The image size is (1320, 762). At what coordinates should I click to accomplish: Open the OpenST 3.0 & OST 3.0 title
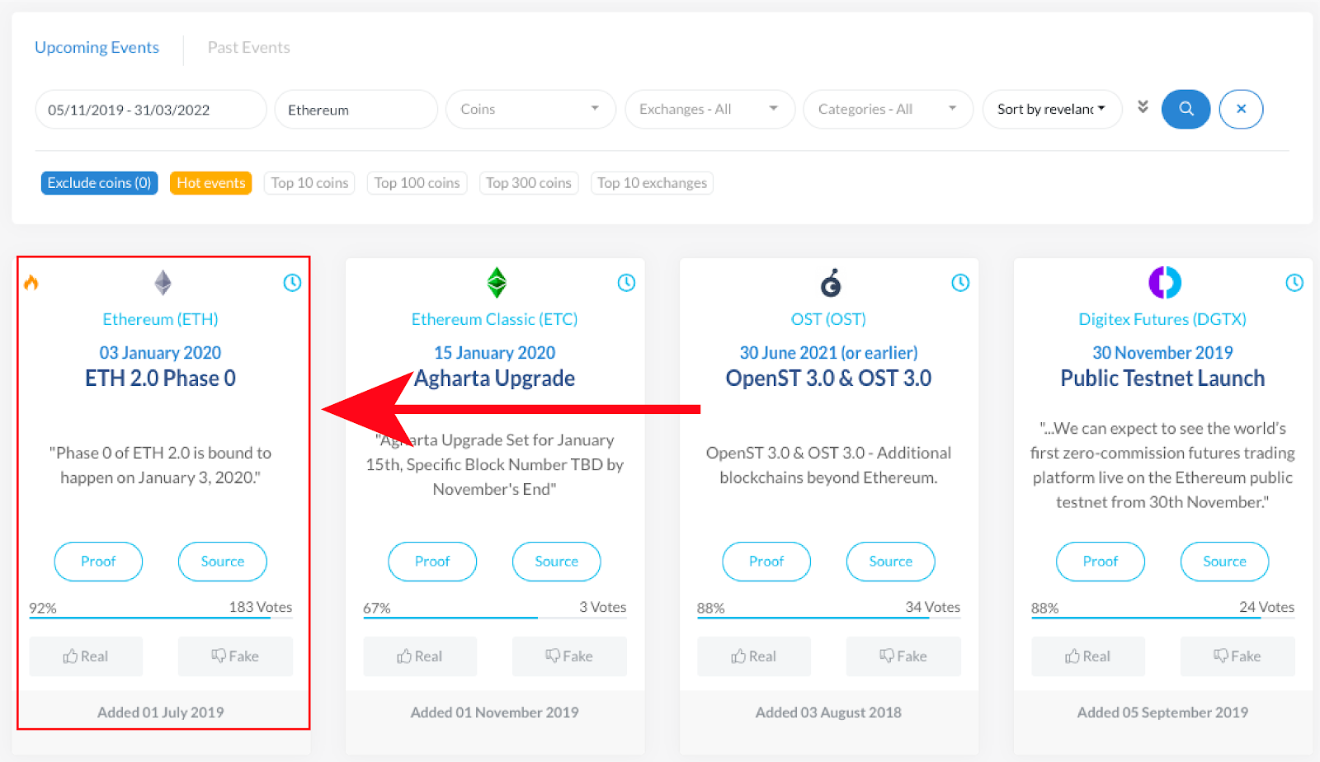(x=828, y=379)
